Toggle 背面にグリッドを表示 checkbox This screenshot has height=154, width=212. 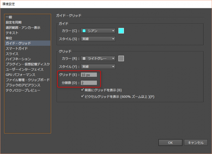pyautogui.click(x=82, y=90)
